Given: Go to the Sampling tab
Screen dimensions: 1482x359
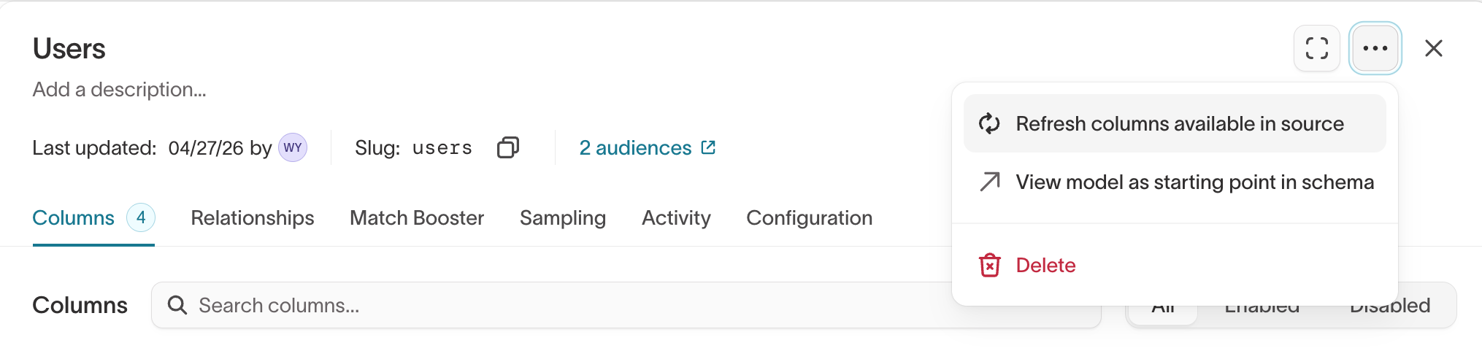Looking at the screenshot, I should (563, 217).
